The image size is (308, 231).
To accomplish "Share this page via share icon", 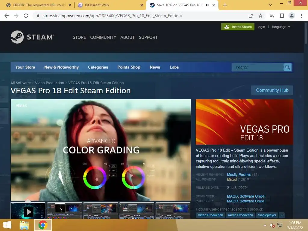I will point(251,16).
